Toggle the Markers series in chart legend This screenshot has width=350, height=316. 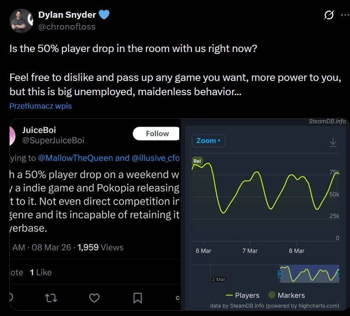click(x=286, y=295)
